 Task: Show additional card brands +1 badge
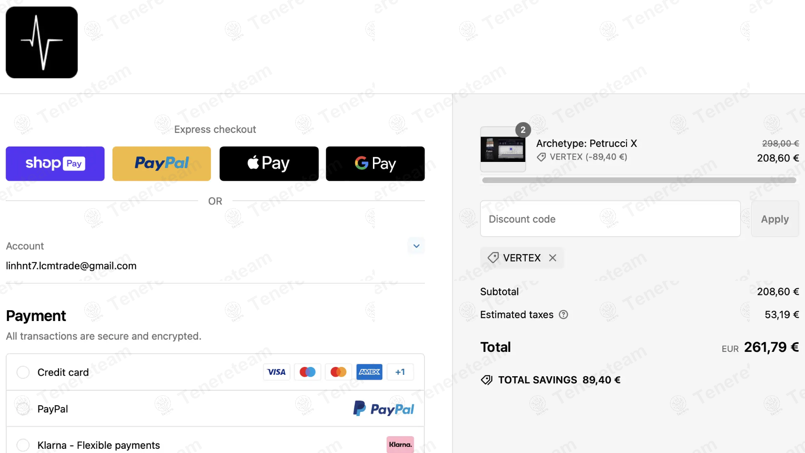click(400, 372)
